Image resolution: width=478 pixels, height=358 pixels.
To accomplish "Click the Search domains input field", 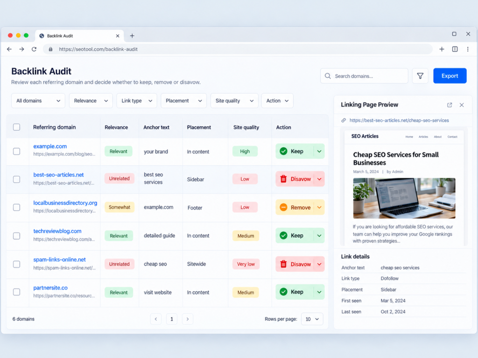I will 364,76.
